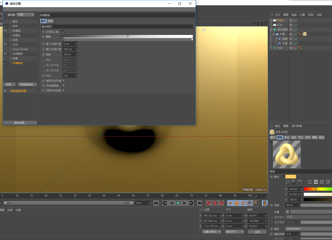332x240 pixels.
Task: Click the hue H color slider
Action: tap(318, 189)
